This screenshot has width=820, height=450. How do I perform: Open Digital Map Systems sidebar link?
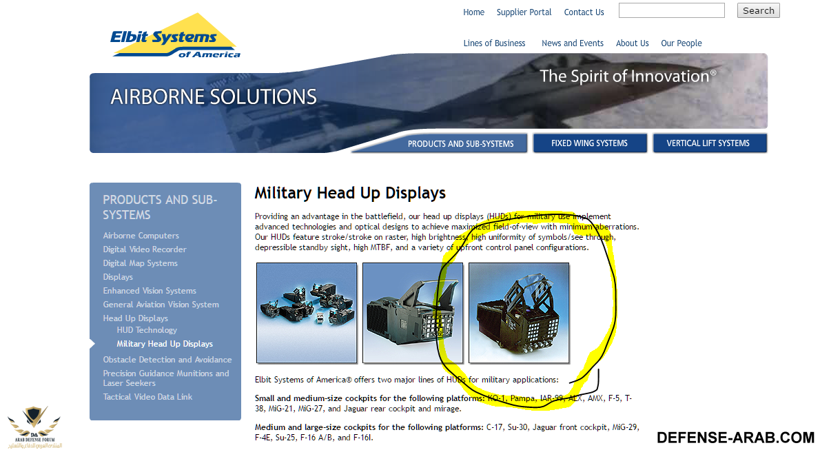tap(141, 263)
